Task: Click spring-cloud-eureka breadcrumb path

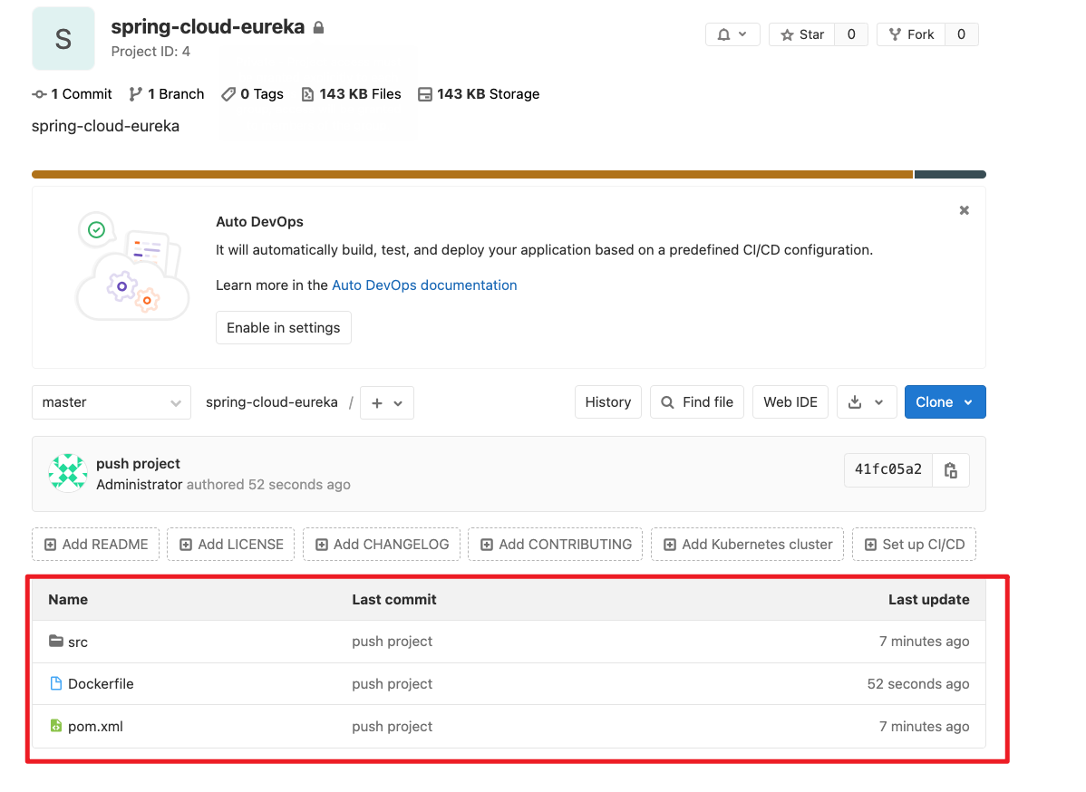Action: click(272, 402)
